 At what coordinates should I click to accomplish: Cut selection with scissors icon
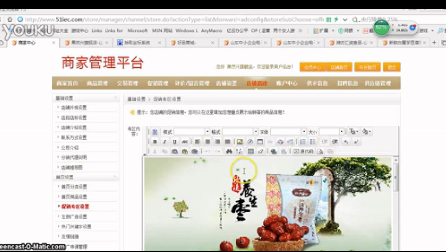point(155,151)
